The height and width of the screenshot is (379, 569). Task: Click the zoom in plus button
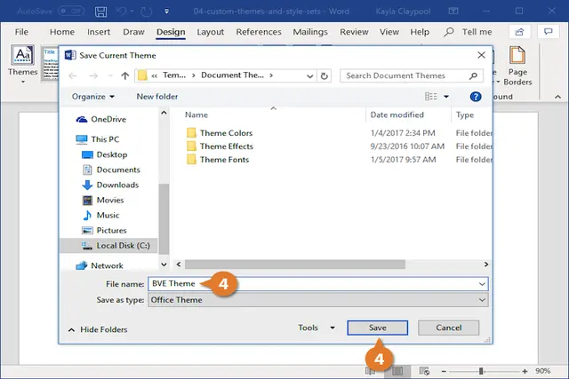click(x=525, y=371)
